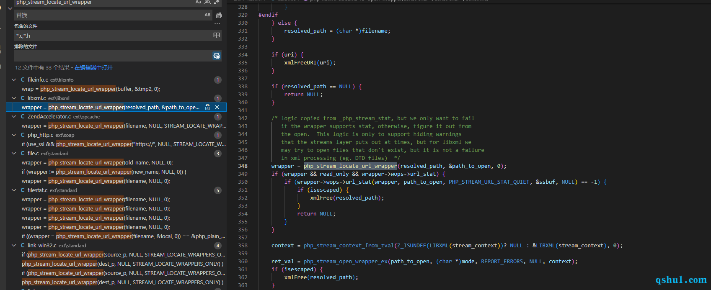The width and height of the screenshot is (711, 290).
Task: Dismiss the selected libxml.c match (X)
Action: 217,107
